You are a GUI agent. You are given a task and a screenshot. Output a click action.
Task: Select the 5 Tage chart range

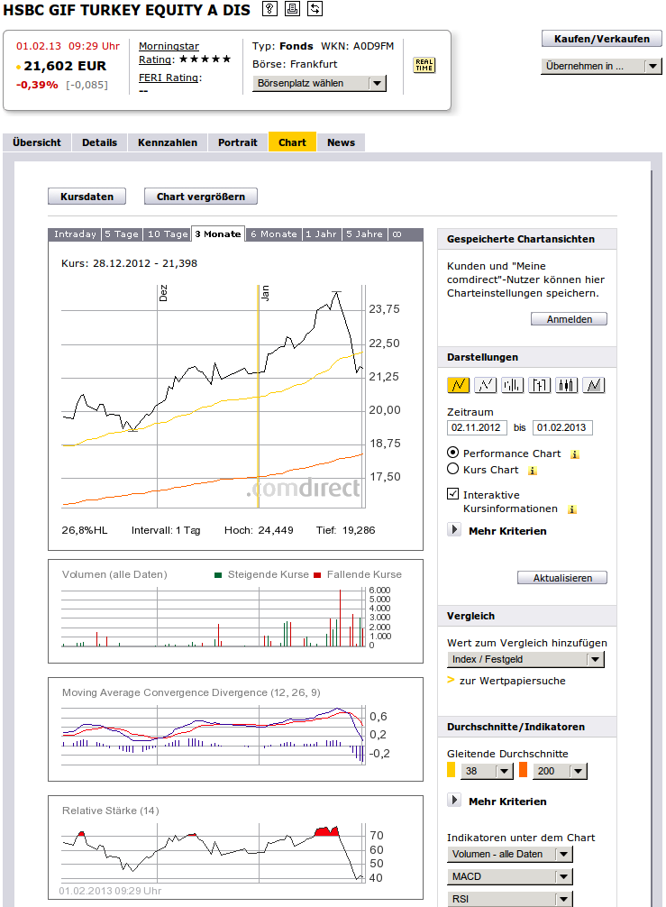coord(122,234)
